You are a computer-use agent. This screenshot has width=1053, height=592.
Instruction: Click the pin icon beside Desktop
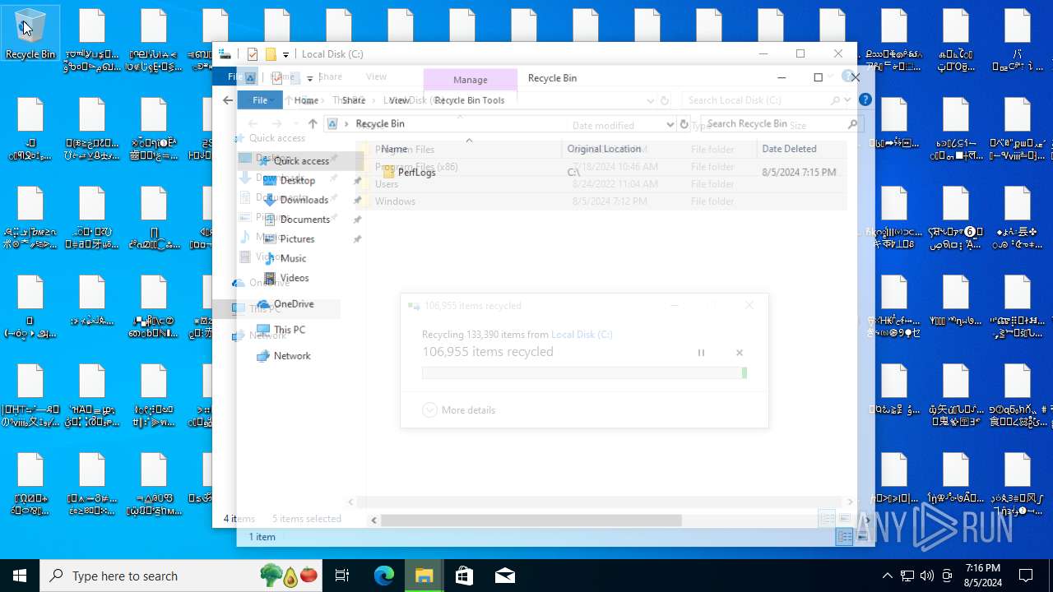click(x=357, y=181)
